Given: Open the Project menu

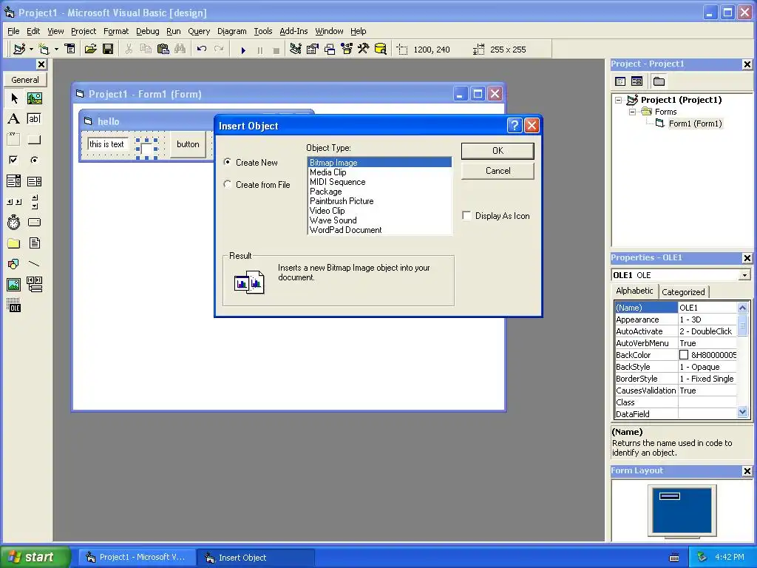Looking at the screenshot, I should pos(84,31).
